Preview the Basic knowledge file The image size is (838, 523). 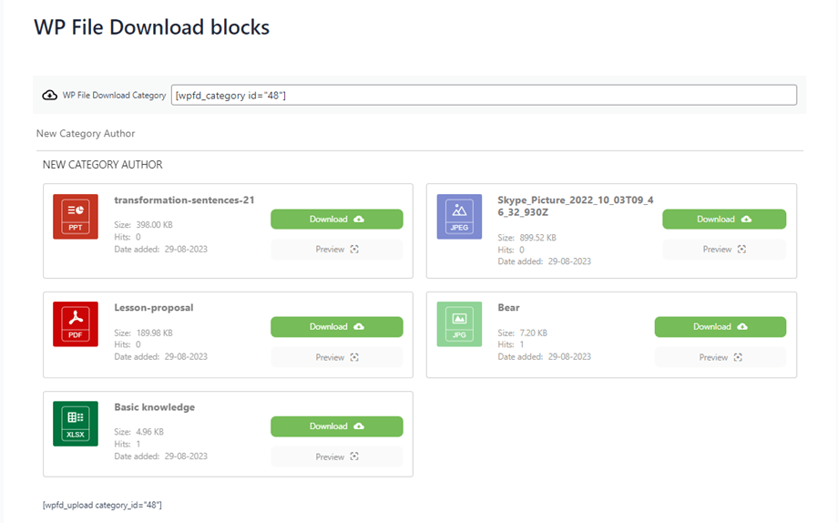(336, 457)
